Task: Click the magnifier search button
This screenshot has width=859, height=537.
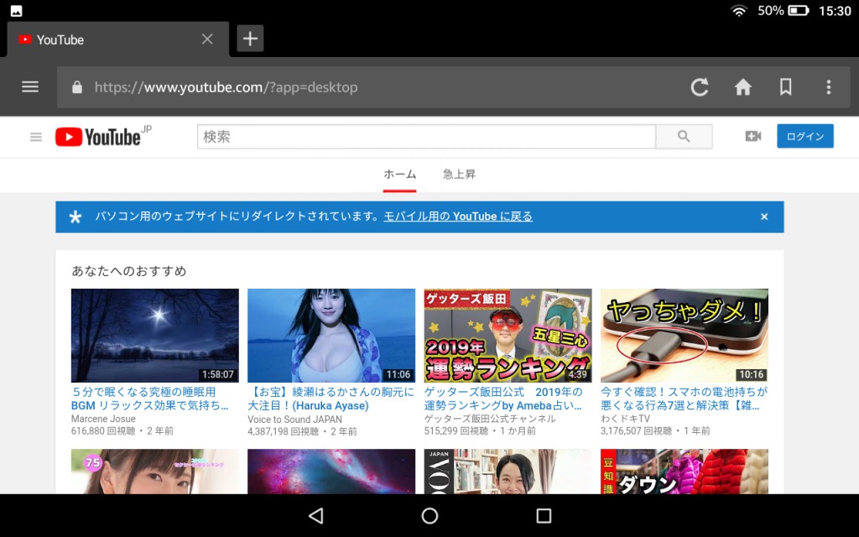Action: coord(684,137)
